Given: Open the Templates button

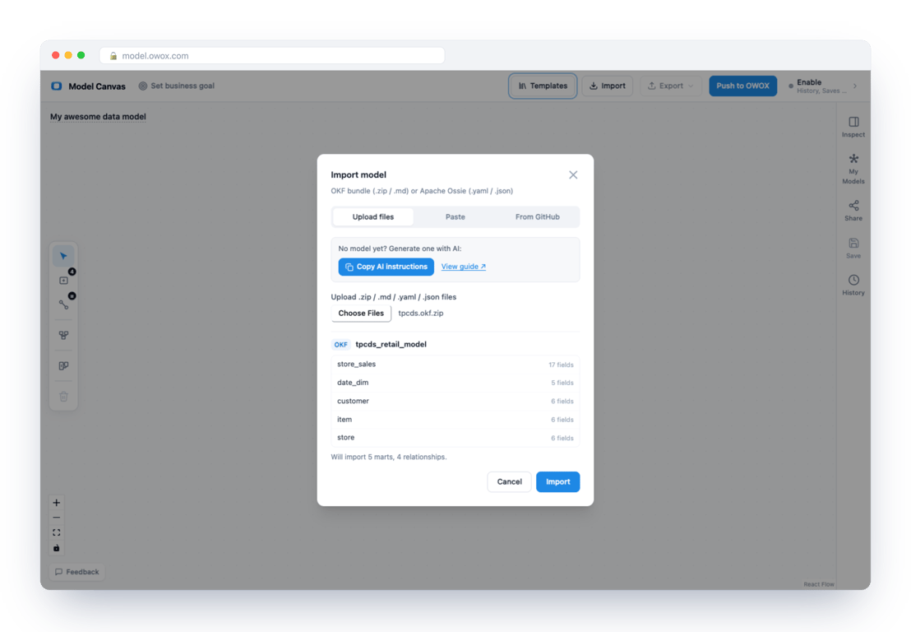Looking at the screenshot, I should coord(543,86).
